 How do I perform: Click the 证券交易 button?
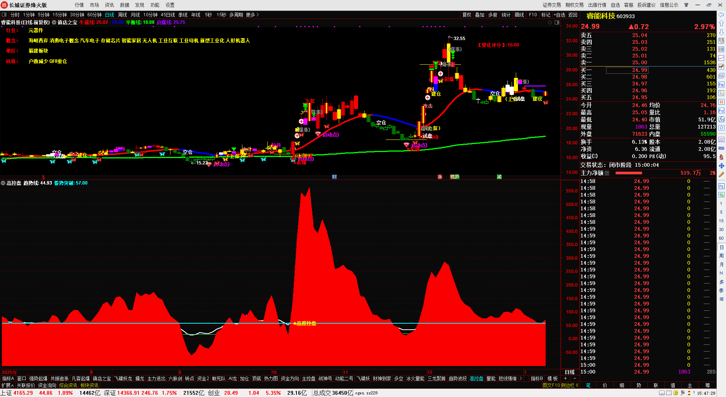(x=552, y=5)
